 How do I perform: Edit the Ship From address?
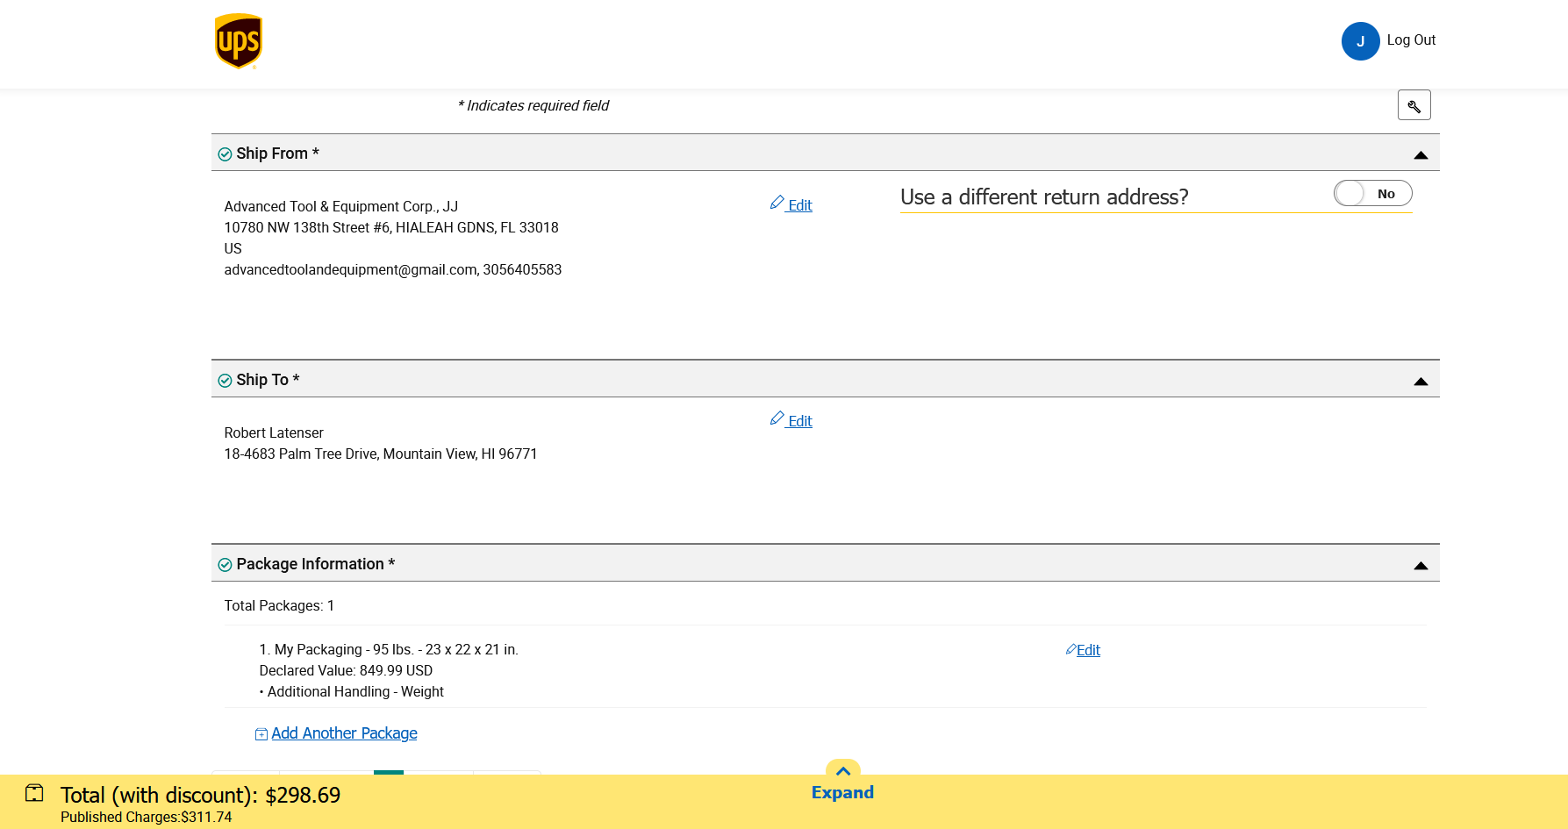click(791, 204)
